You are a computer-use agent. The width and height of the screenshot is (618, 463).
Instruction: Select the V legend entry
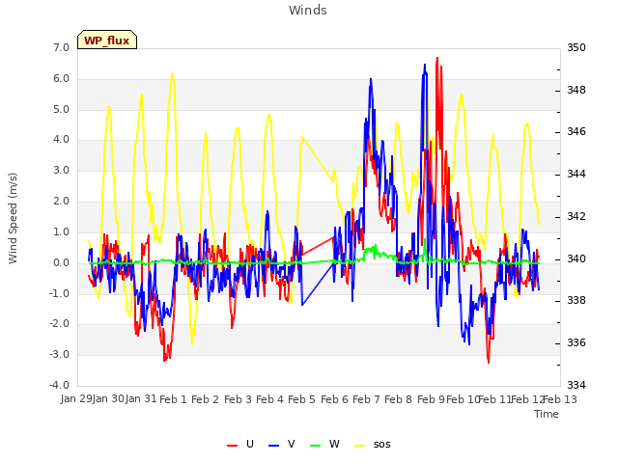pos(282,445)
